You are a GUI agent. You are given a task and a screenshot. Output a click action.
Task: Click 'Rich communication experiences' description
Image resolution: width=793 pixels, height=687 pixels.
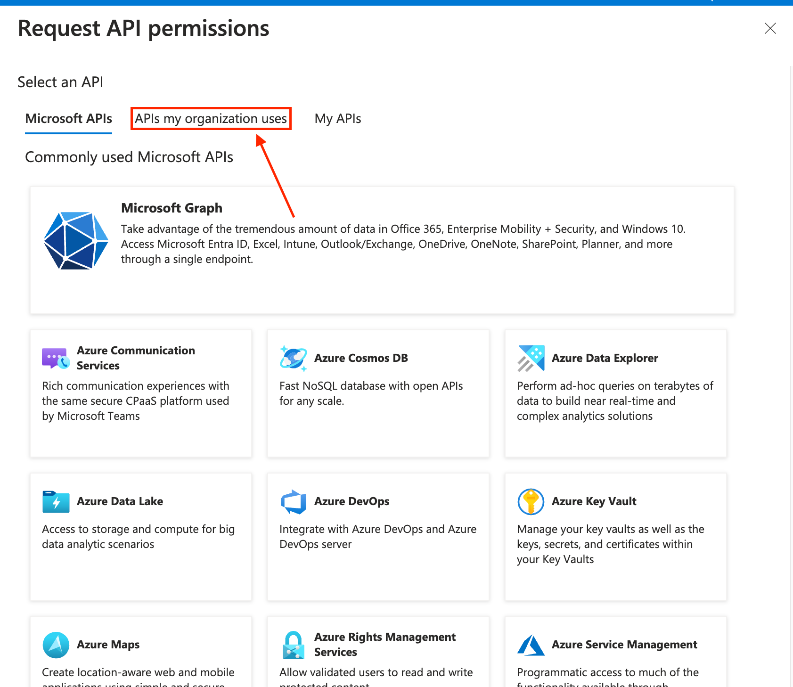pyautogui.click(x=136, y=401)
